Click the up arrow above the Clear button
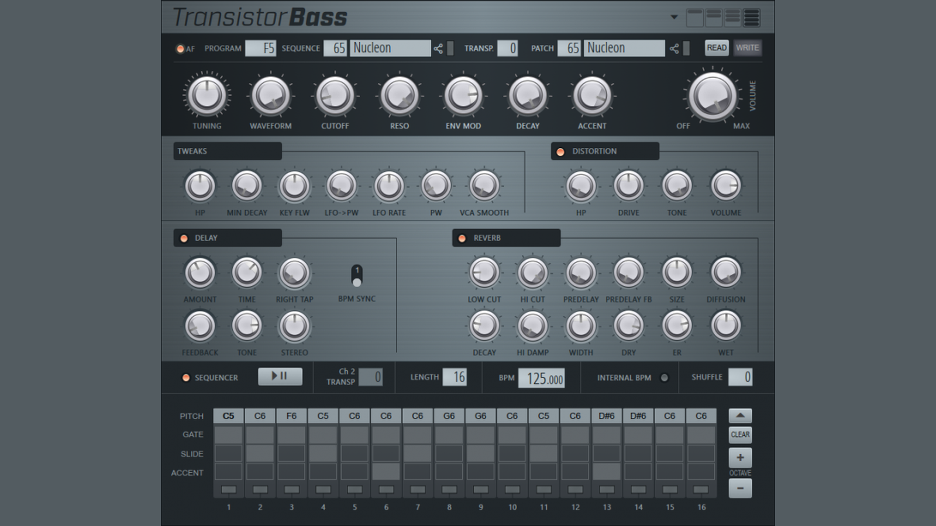936x526 pixels. [740, 416]
